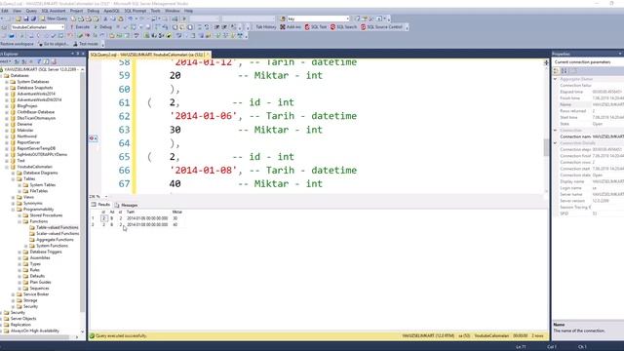Open the Add-ins toolbar item
Viewport: 624px width, 351px height.
tap(291, 27)
